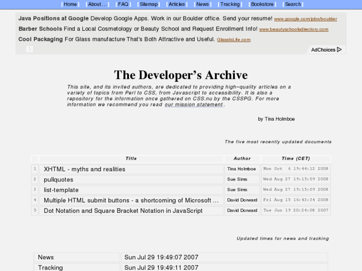Click timestamp 'Fri Aug 15 16:43:34 2008'
362x271 pixels.
tap(296, 200)
